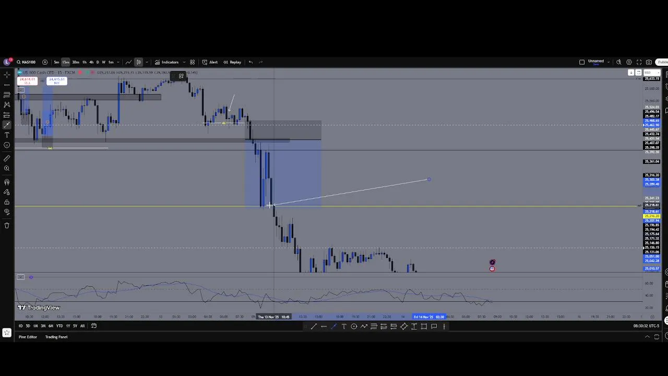
Task: Select the 30m timeframe
Action: 76,62
